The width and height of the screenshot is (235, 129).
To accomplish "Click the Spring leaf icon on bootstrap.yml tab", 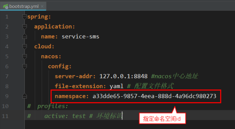I will pos(6,7).
